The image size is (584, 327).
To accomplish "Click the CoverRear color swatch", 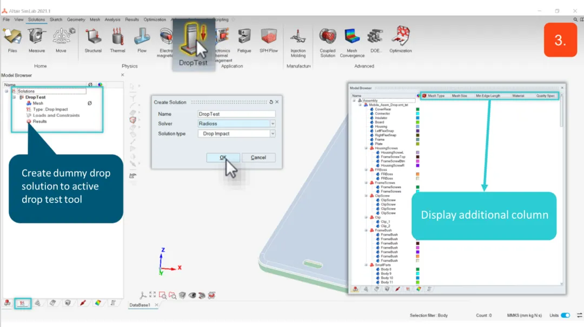I will pyautogui.click(x=417, y=109).
